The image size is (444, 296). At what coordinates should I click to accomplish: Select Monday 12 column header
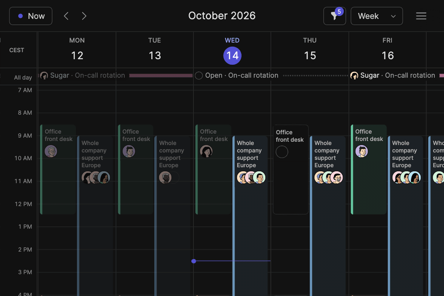(x=77, y=50)
